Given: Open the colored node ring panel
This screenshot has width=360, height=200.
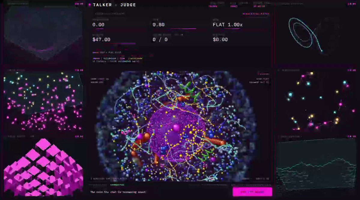Looking at the screenshot, I should (316, 101).
